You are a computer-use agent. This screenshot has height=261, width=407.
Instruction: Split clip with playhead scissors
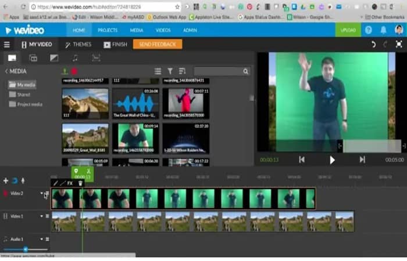[x=88, y=171]
